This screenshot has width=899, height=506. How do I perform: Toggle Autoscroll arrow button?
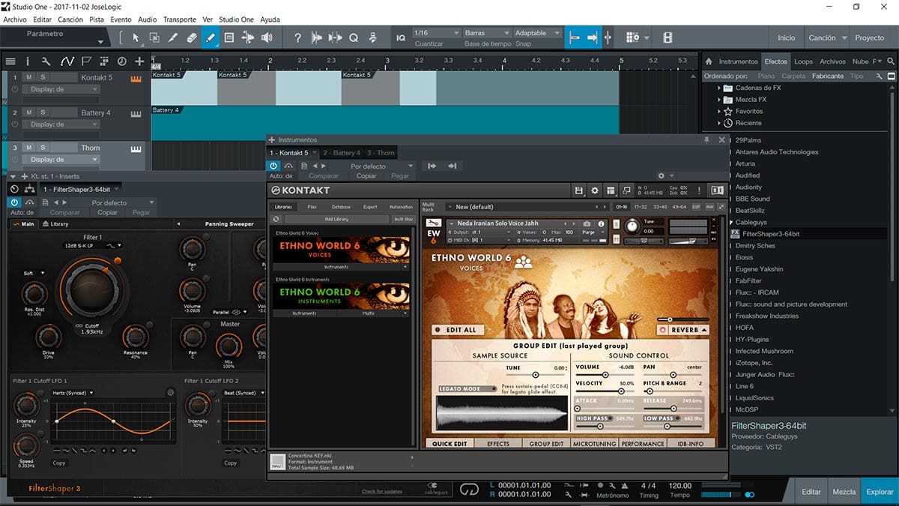tap(592, 37)
